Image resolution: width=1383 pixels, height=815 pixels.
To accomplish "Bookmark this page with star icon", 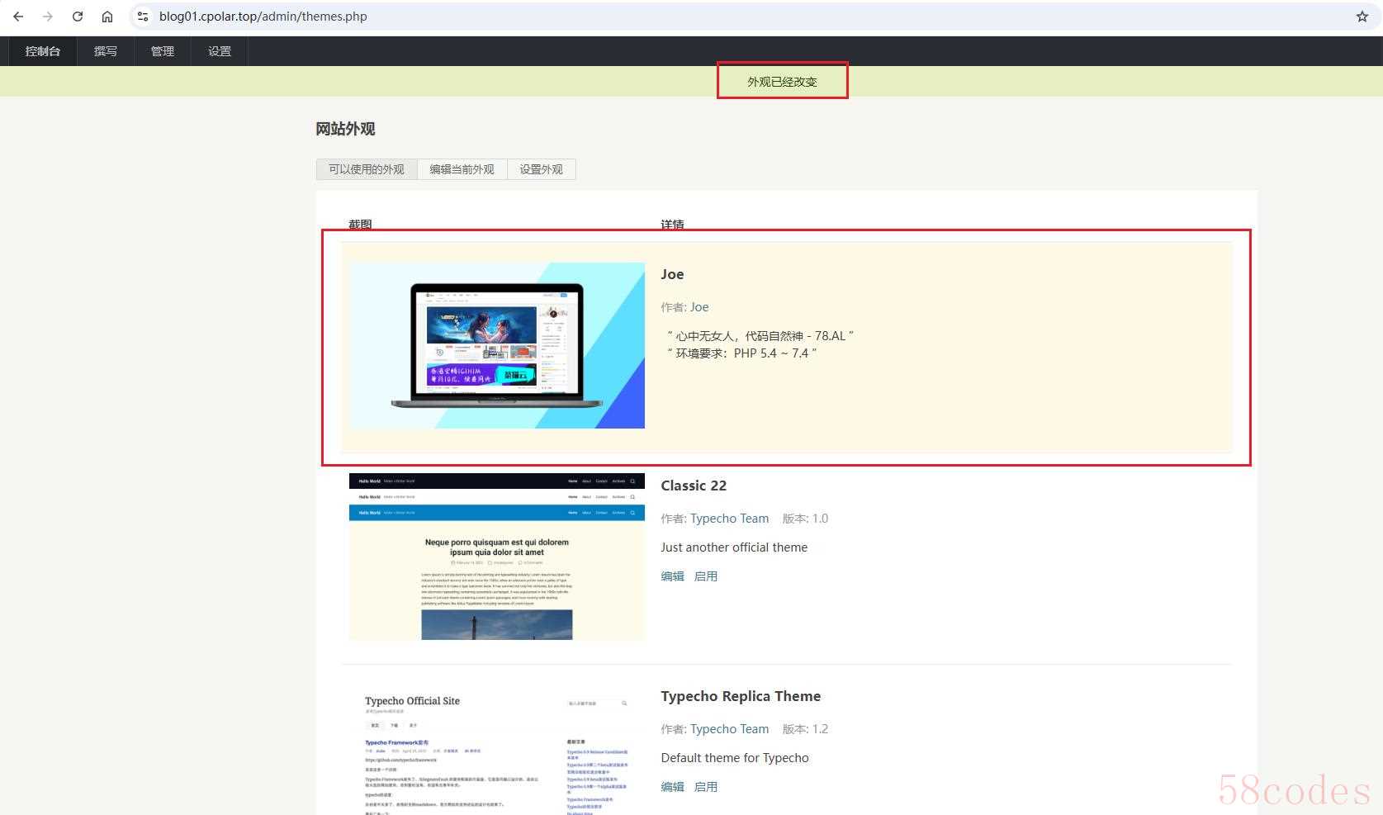I will pyautogui.click(x=1362, y=17).
